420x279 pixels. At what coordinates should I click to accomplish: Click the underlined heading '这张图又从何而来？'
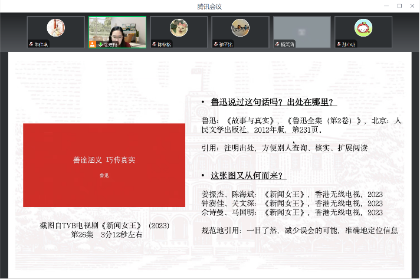coord(248,176)
